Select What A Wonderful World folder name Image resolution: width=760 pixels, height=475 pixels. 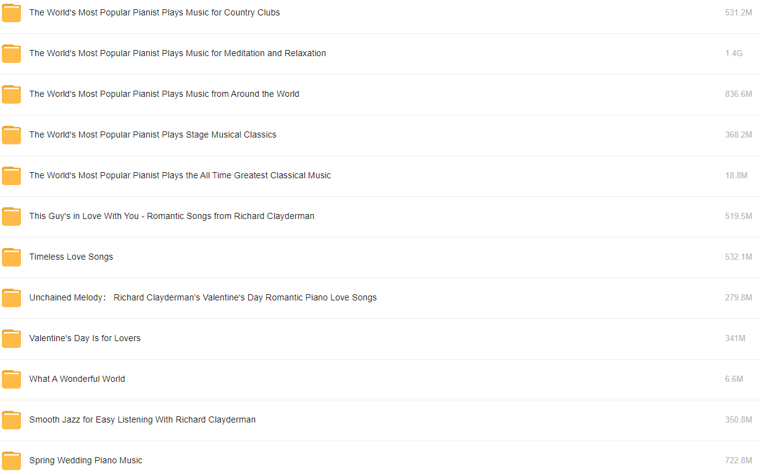[x=77, y=379]
